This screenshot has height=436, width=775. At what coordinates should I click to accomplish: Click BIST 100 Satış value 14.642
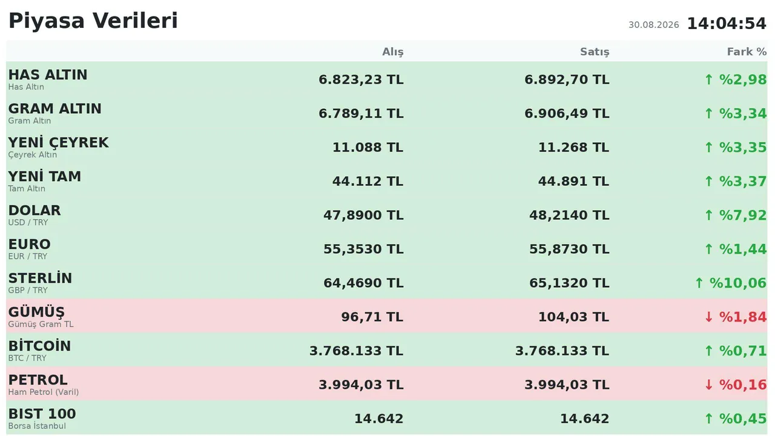(x=585, y=418)
